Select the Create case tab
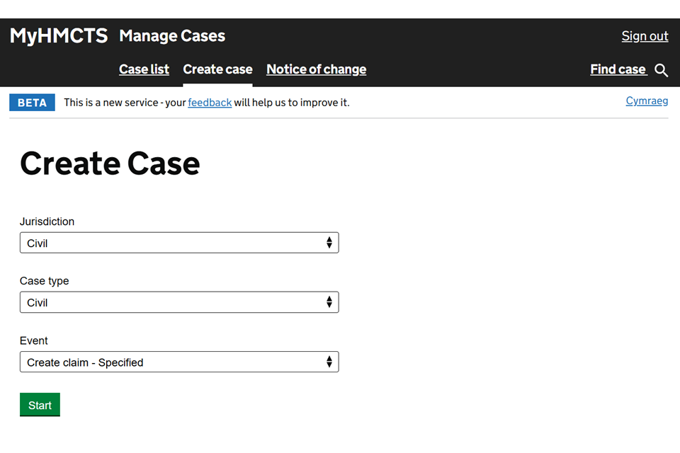 217,69
